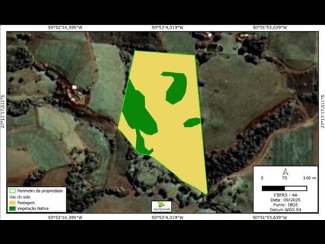This screenshot has height=244, width=325.
Task: Select the Vegetação Nativa legend label
Action: point(33,208)
